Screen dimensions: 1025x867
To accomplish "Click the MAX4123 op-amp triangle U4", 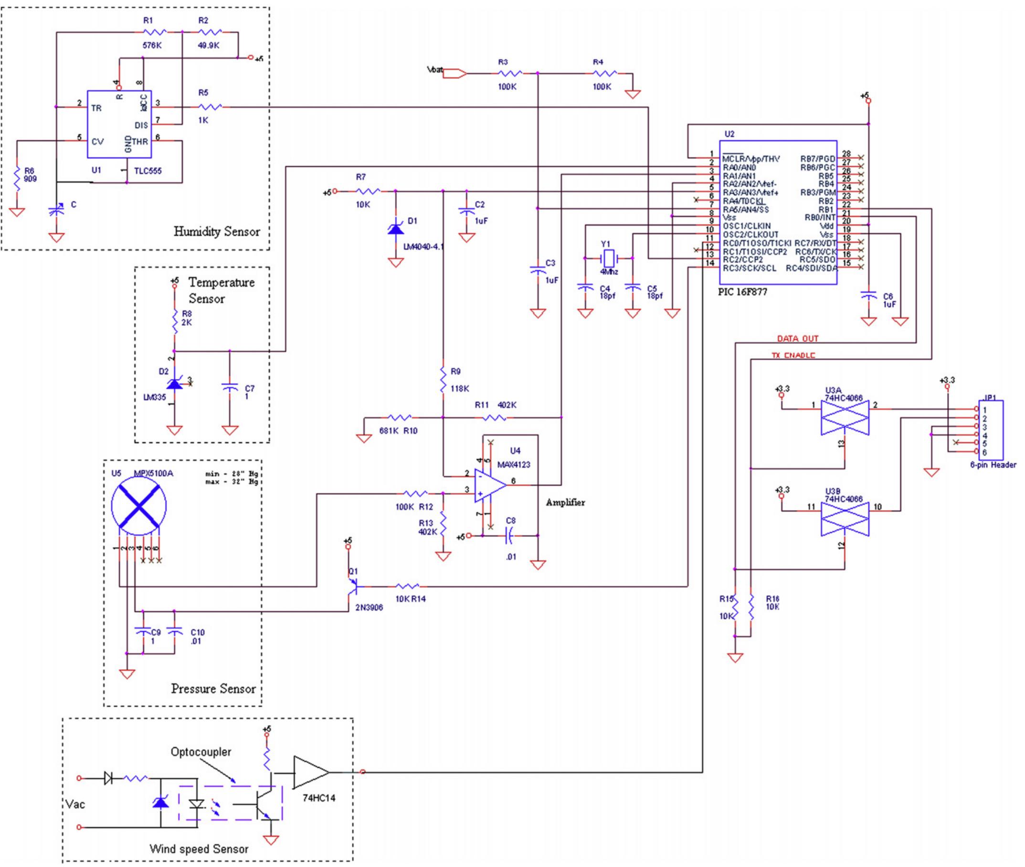I will pos(491,486).
